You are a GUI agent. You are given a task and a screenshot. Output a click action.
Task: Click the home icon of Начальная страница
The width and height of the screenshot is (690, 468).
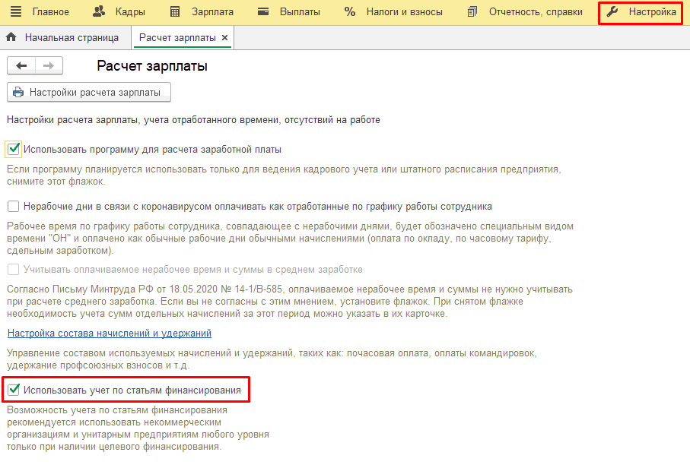(11, 37)
